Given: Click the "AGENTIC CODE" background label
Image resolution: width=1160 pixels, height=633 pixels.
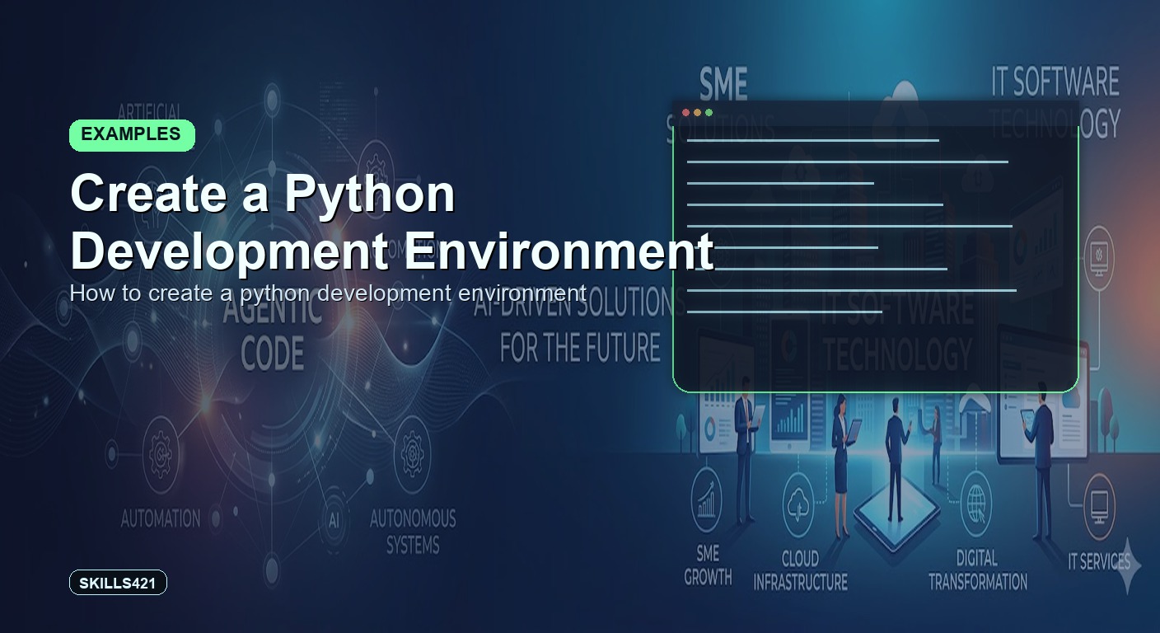Looking at the screenshot, I should (273, 334).
